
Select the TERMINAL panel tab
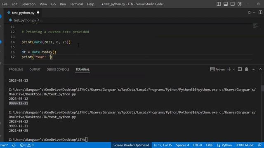[x=82, y=69]
